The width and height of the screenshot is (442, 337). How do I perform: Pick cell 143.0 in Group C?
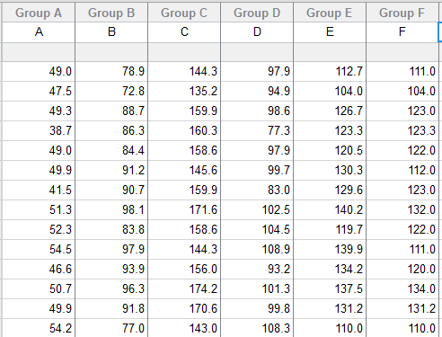pos(184,328)
